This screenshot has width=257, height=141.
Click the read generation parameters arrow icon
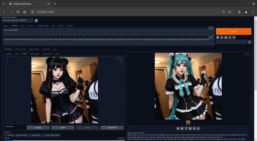[x=218, y=37]
